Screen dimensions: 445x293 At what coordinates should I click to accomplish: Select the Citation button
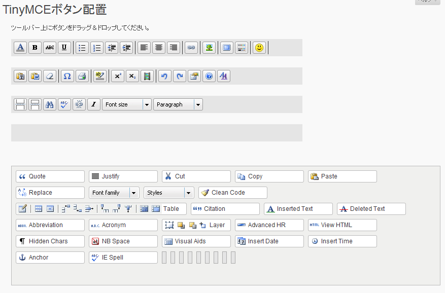click(225, 209)
